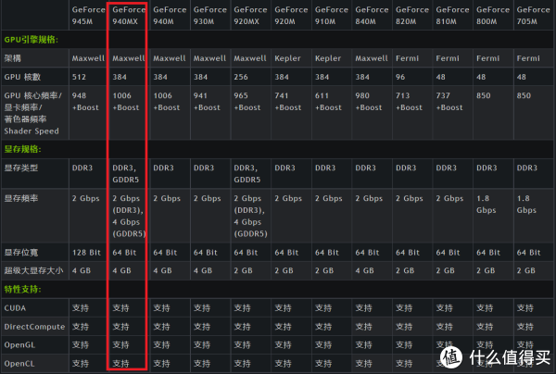The image size is (556, 374).
Task: Select the '显存频率' row label
Action: 21,198
